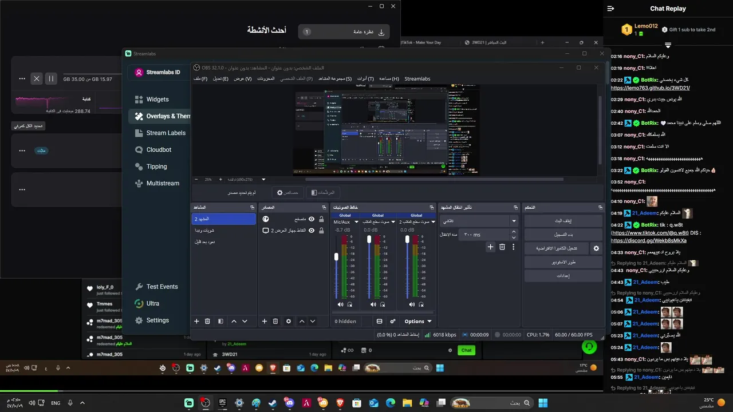Click the start recording button

pyautogui.click(x=563, y=235)
